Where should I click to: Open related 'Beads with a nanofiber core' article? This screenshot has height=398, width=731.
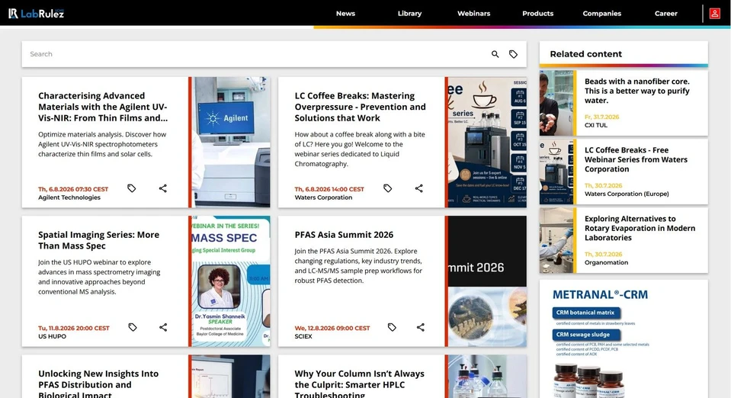(636, 91)
